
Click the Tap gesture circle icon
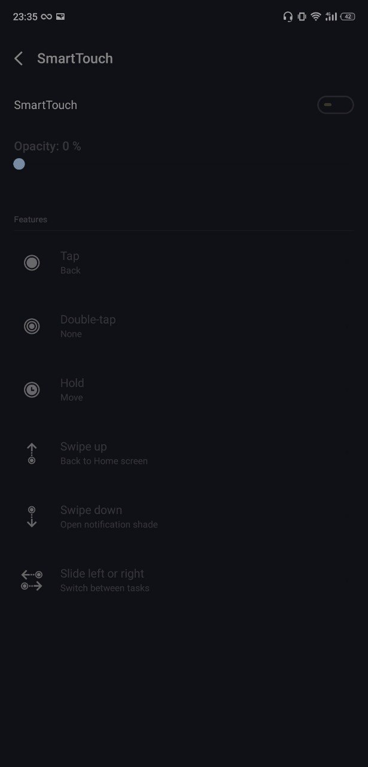[32, 262]
